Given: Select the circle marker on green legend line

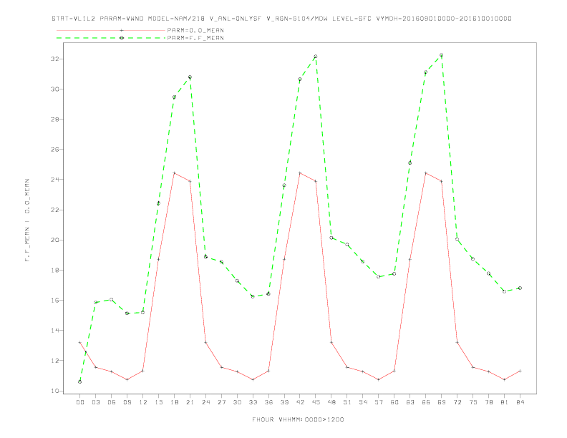Looking at the screenshot, I should [122, 38].
